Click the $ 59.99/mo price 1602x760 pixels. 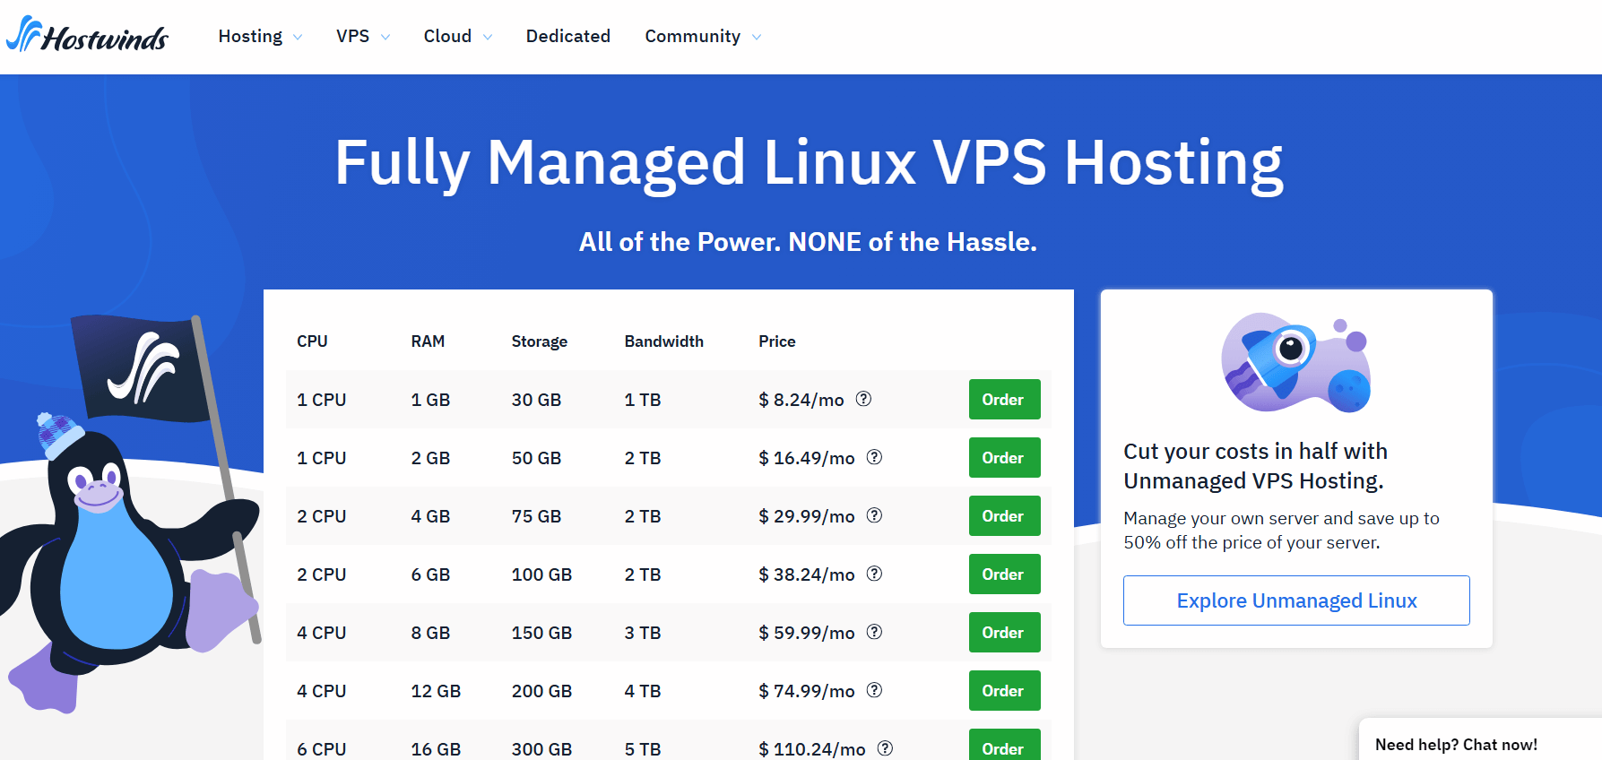click(807, 633)
